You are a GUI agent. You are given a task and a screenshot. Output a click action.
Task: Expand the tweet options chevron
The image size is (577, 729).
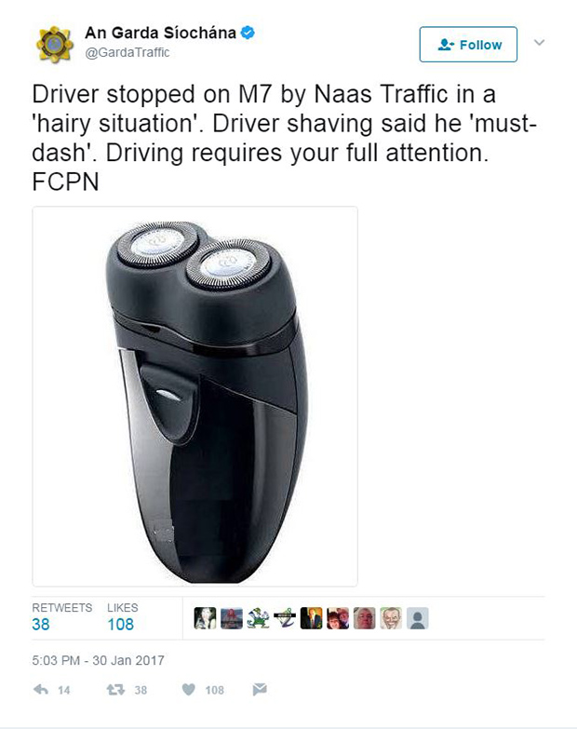539,43
